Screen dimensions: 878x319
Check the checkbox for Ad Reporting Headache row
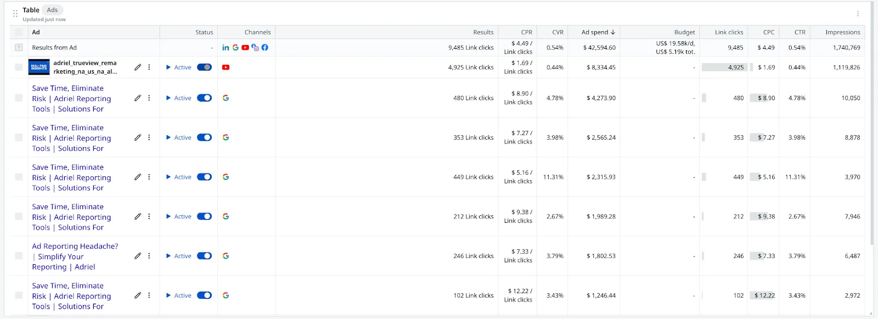(19, 256)
